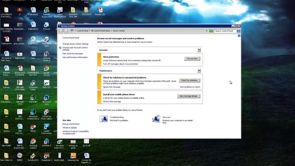Select All Control Panel Items breadcrumb

100,31
